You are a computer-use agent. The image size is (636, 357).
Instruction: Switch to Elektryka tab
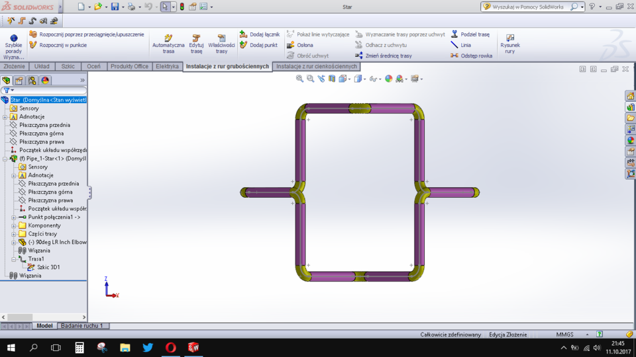[x=167, y=66]
